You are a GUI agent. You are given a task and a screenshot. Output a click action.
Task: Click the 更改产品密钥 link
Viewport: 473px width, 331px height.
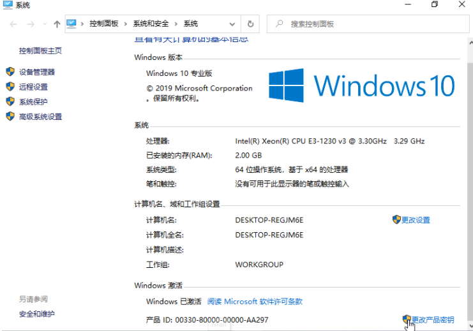point(433,320)
